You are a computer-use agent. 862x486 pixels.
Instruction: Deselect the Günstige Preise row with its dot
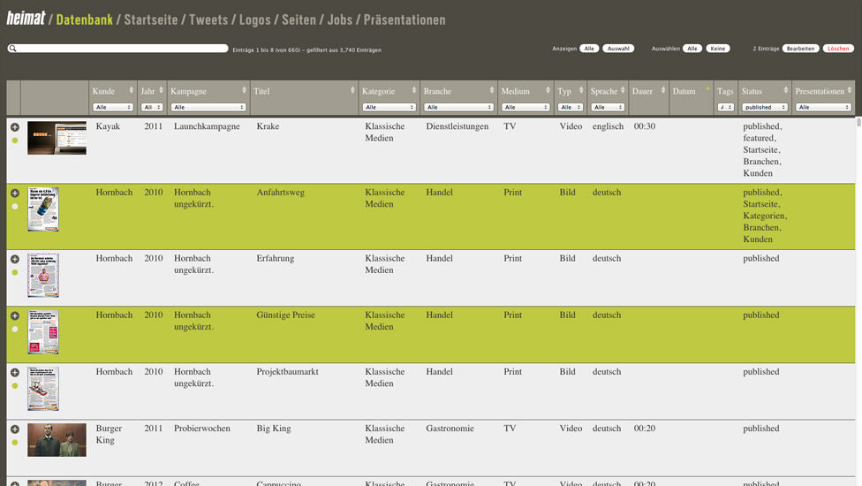coord(15,330)
